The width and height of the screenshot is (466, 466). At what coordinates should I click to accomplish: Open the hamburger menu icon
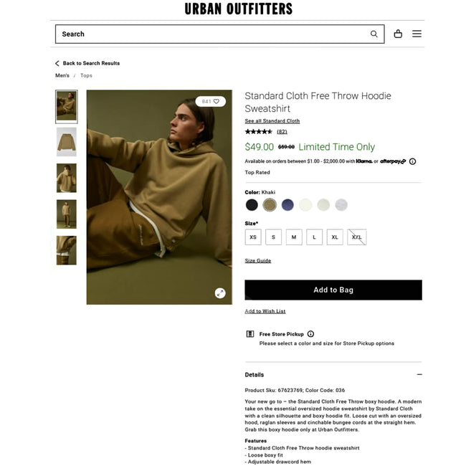click(x=417, y=34)
